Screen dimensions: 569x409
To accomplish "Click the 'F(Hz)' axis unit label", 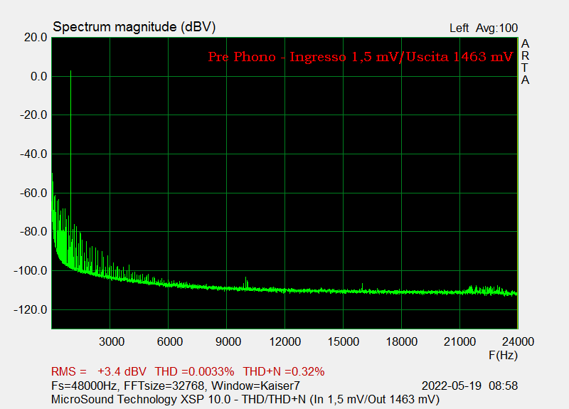I will coord(503,354).
